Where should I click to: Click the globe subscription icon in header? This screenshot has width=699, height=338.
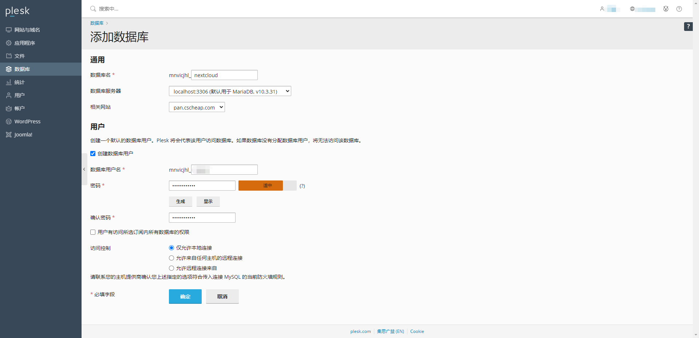pos(632,9)
